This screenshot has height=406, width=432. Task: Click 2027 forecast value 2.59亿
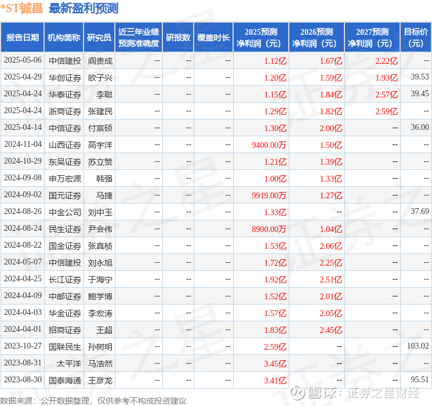tap(386, 111)
